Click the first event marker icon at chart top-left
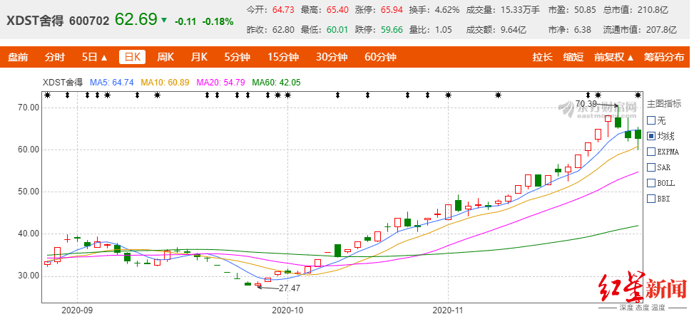Viewport: 694px width, 319px height. (47, 95)
